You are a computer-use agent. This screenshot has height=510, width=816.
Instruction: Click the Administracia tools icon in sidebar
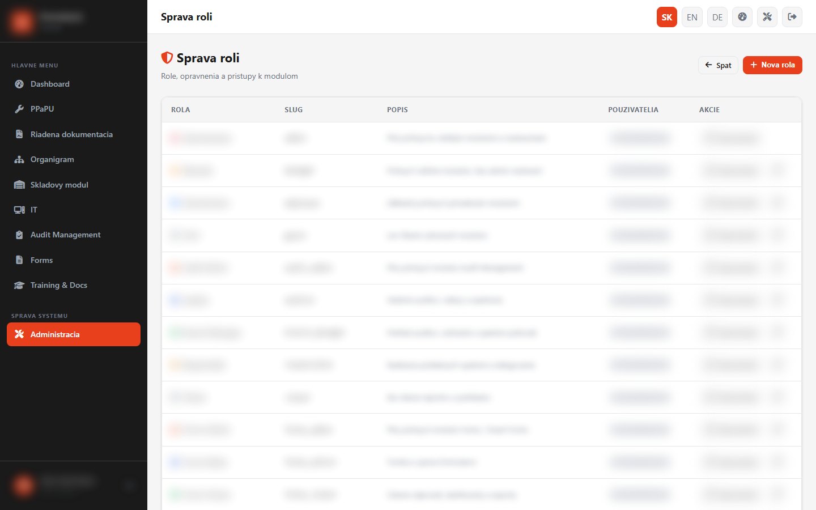pyautogui.click(x=19, y=334)
